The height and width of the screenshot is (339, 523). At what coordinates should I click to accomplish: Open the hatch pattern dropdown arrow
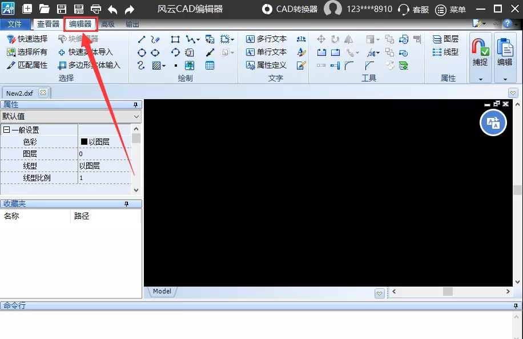point(163,66)
